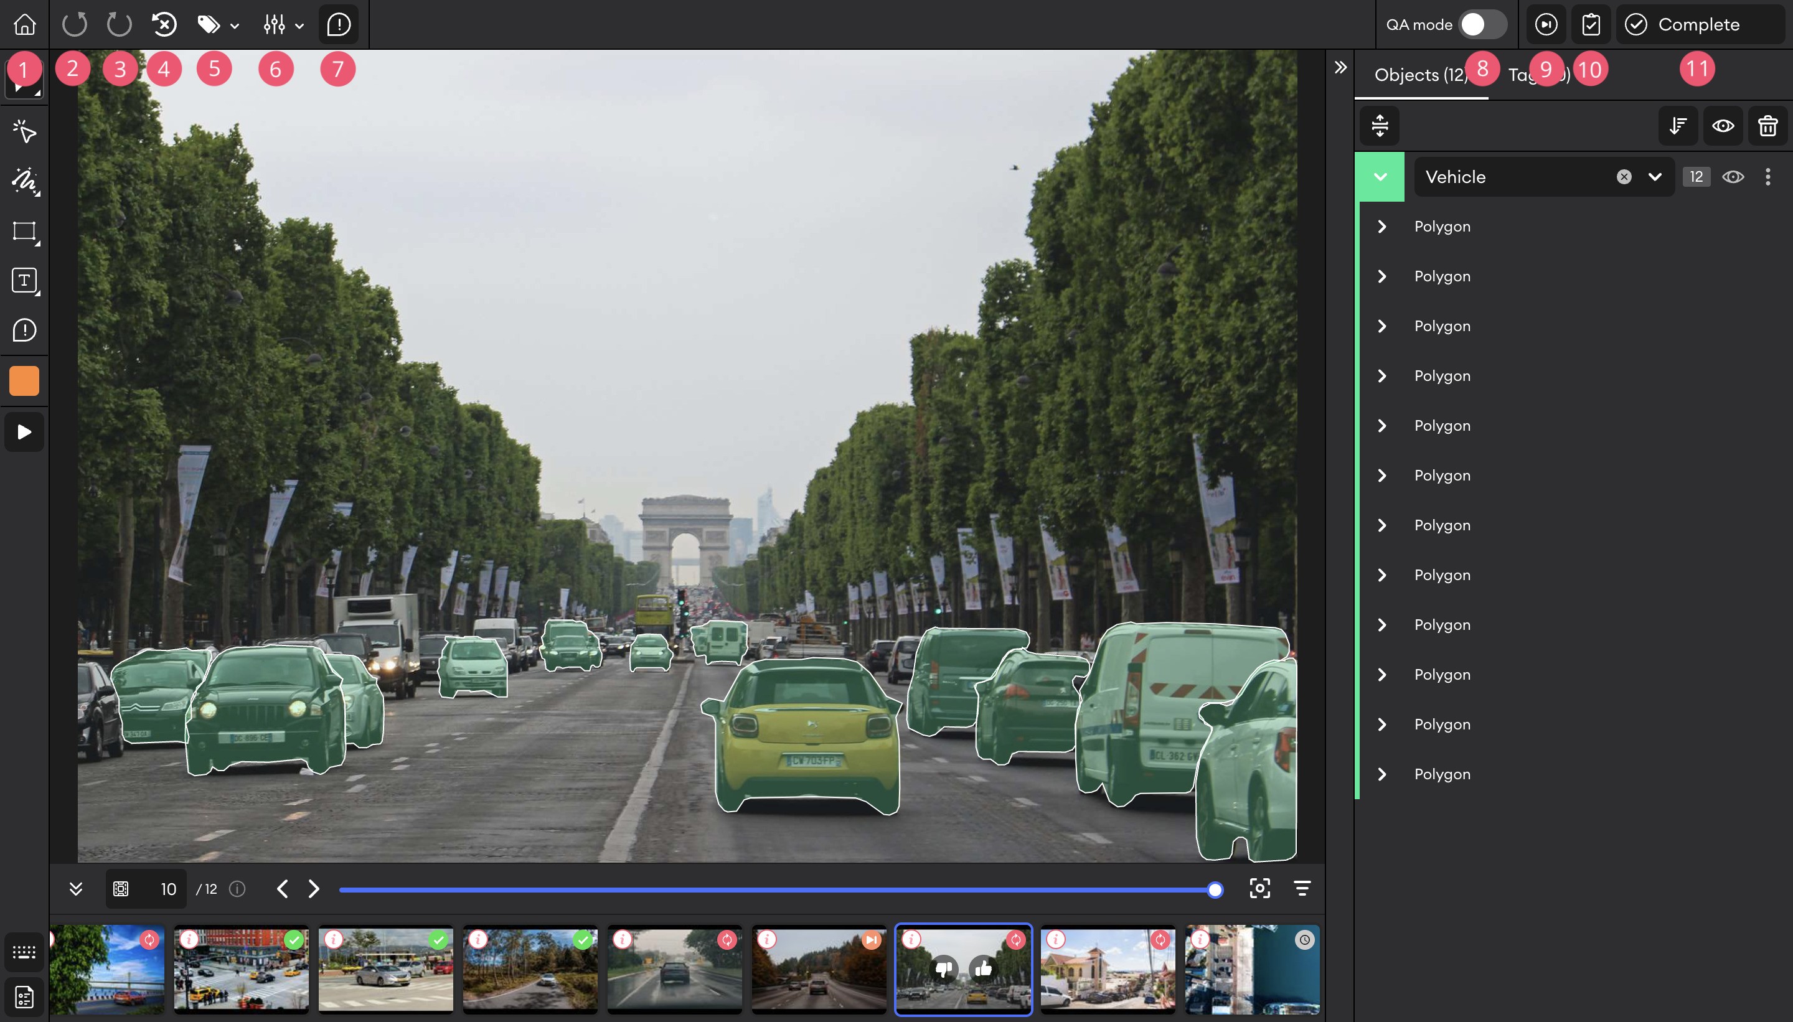The width and height of the screenshot is (1793, 1022).
Task: Click the expand/collapse all objects icon
Action: coord(1380,126)
